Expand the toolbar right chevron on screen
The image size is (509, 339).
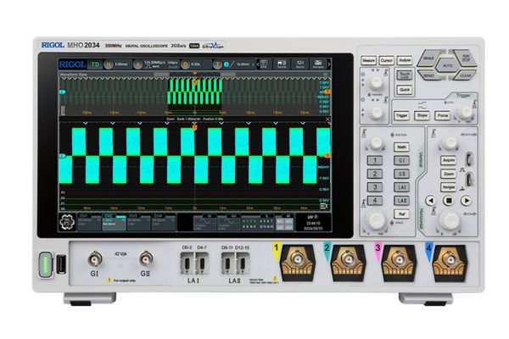329,64
